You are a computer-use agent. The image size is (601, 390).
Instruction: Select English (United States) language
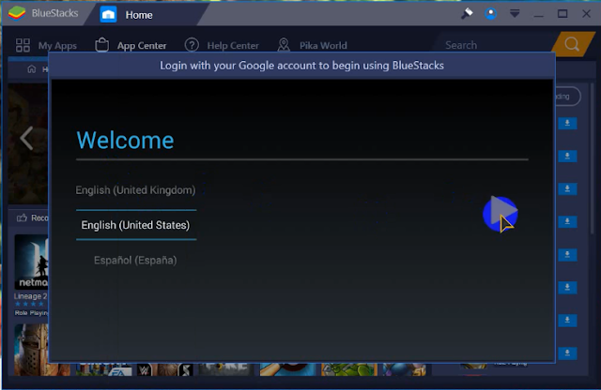point(136,225)
